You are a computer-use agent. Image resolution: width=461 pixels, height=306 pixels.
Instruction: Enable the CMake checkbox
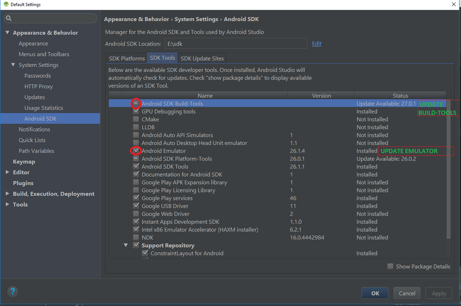(x=136, y=119)
